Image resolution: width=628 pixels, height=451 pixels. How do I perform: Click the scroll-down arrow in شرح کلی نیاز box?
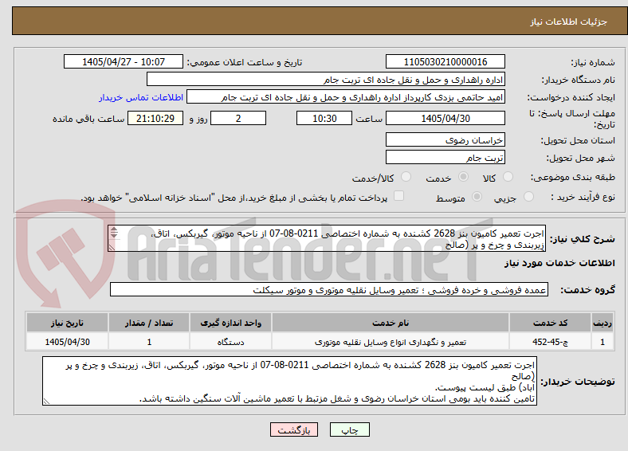coord(114,235)
